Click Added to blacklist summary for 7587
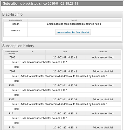 pyautogui.click(x=103, y=100)
